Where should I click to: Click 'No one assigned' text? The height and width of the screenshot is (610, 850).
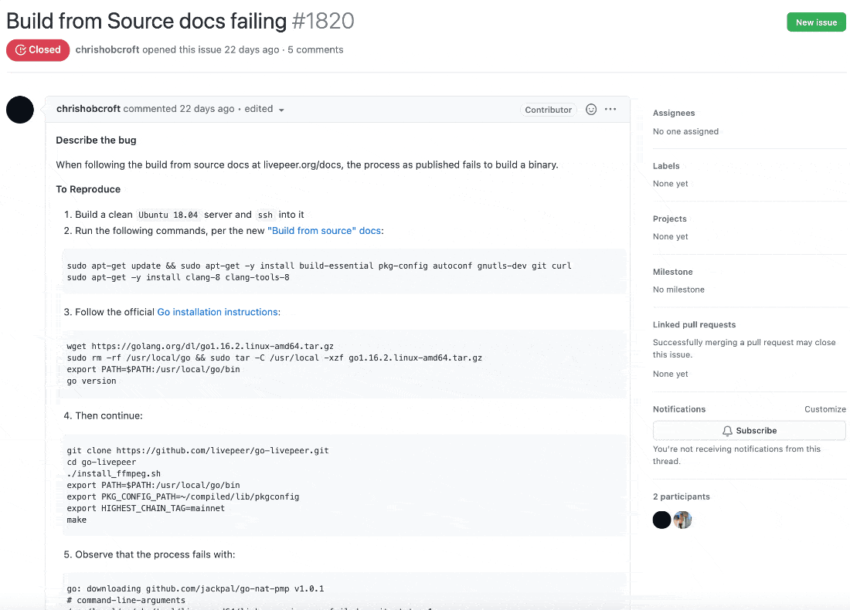[x=685, y=131]
